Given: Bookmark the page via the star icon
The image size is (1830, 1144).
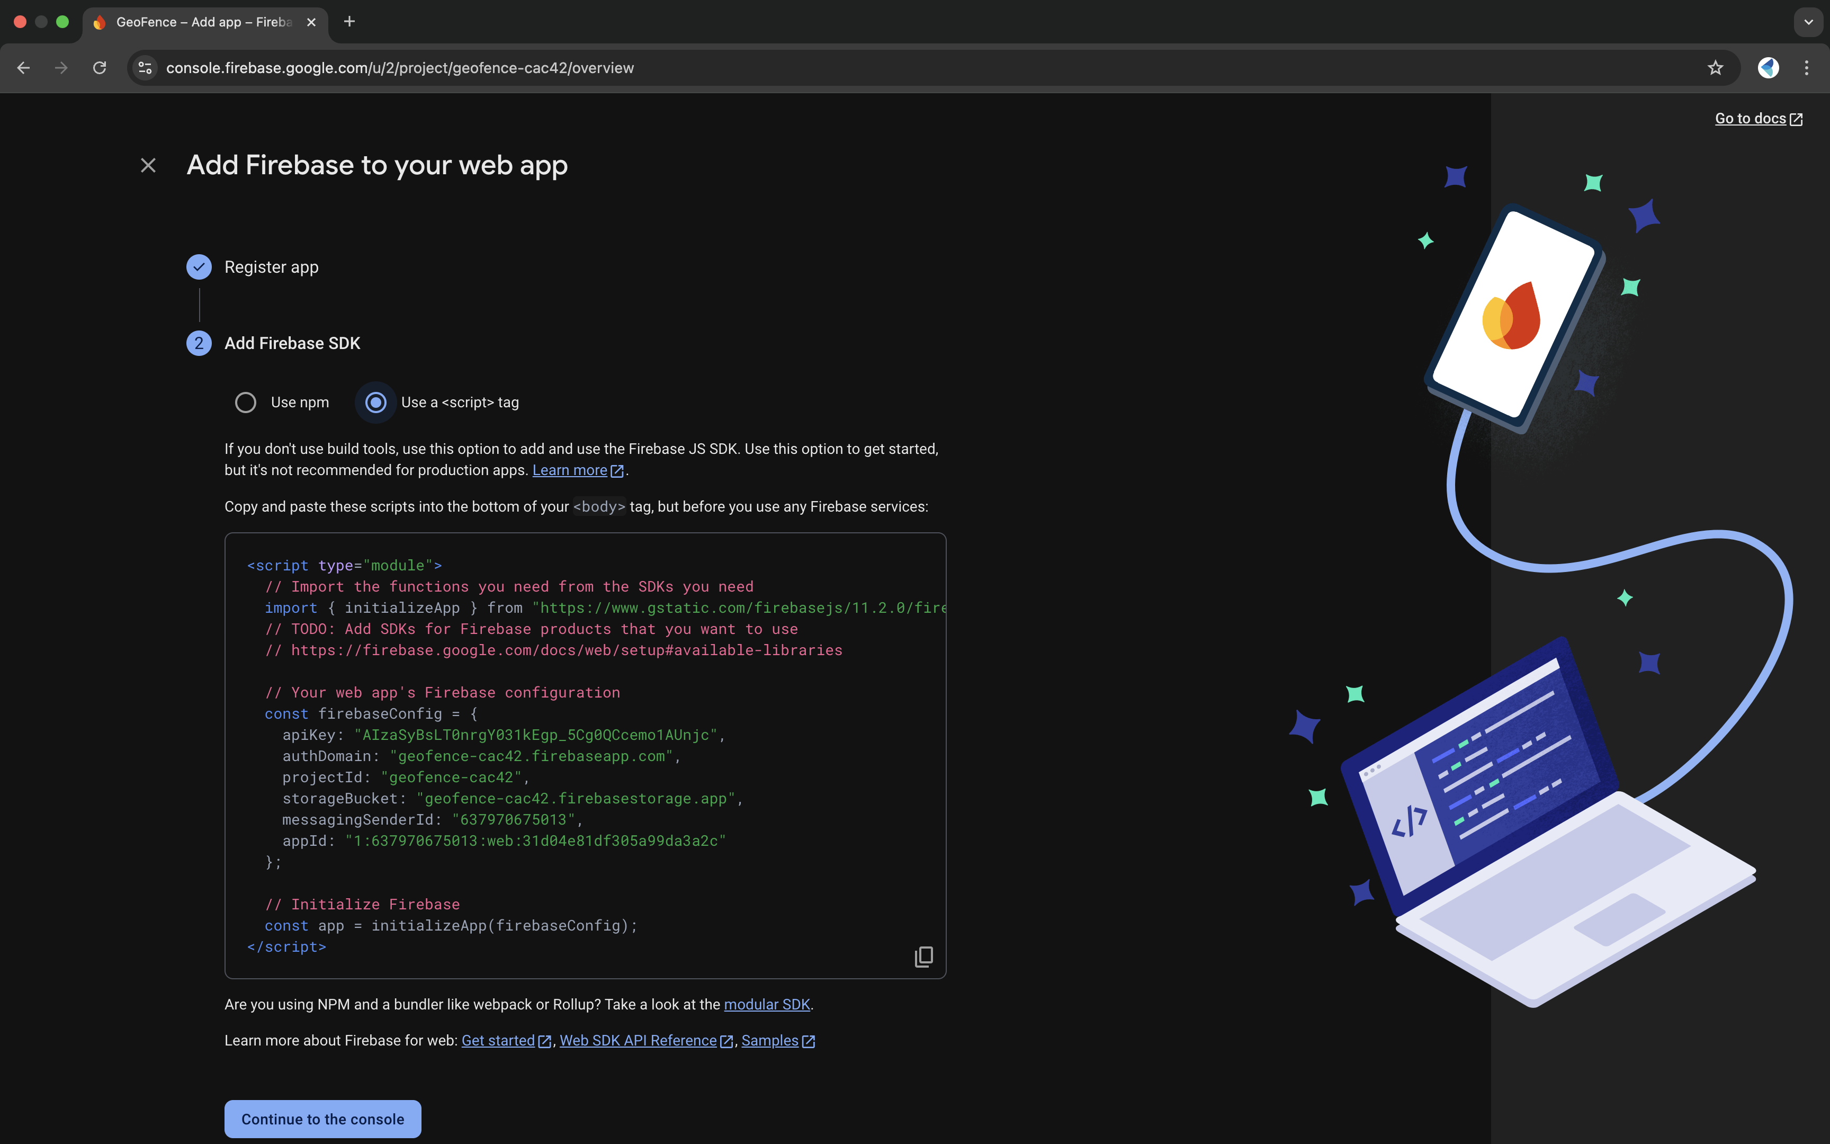Looking at the screenshot, I should point(1715,67).
